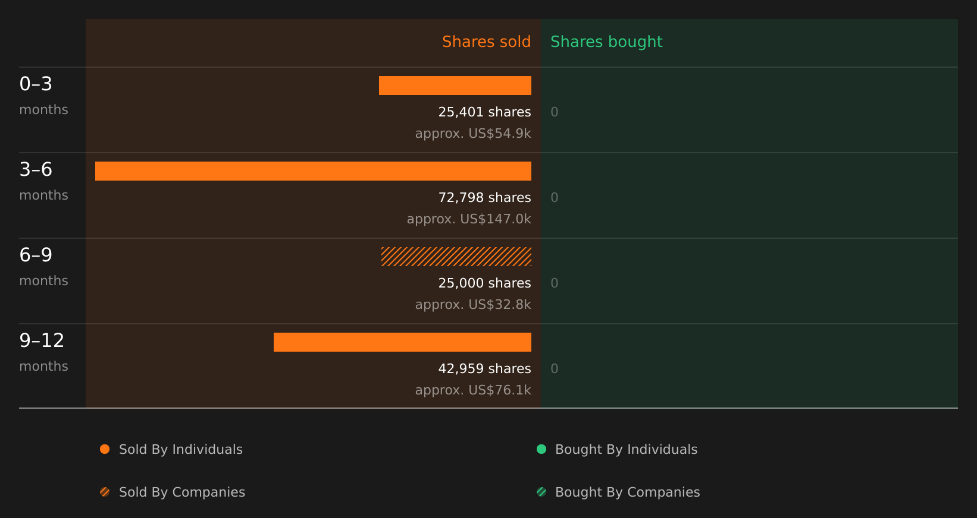Select the 25,000 shares value
The image size is (977, 518).
pos(484,283)
